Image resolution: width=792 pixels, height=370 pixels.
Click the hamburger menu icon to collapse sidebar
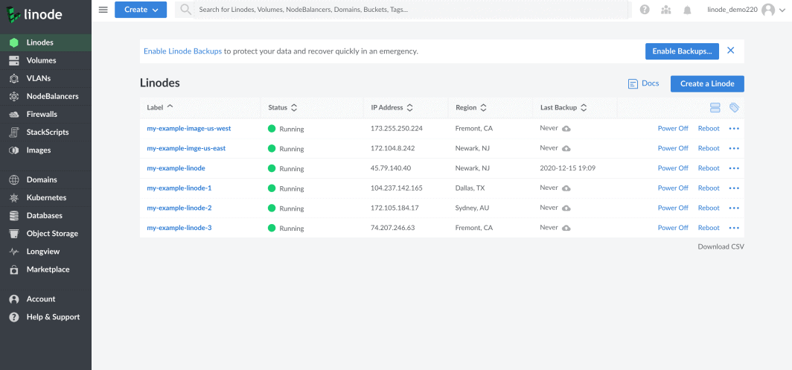[x=103, y=10]
